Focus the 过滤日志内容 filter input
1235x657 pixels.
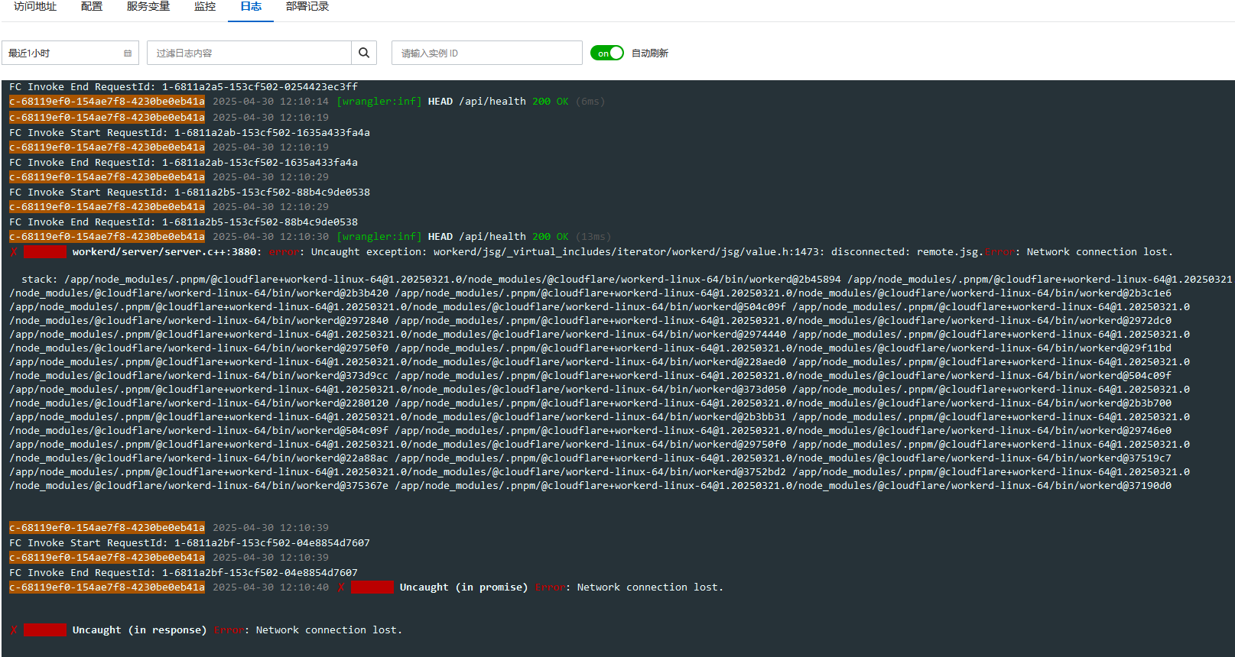[249, 53]
